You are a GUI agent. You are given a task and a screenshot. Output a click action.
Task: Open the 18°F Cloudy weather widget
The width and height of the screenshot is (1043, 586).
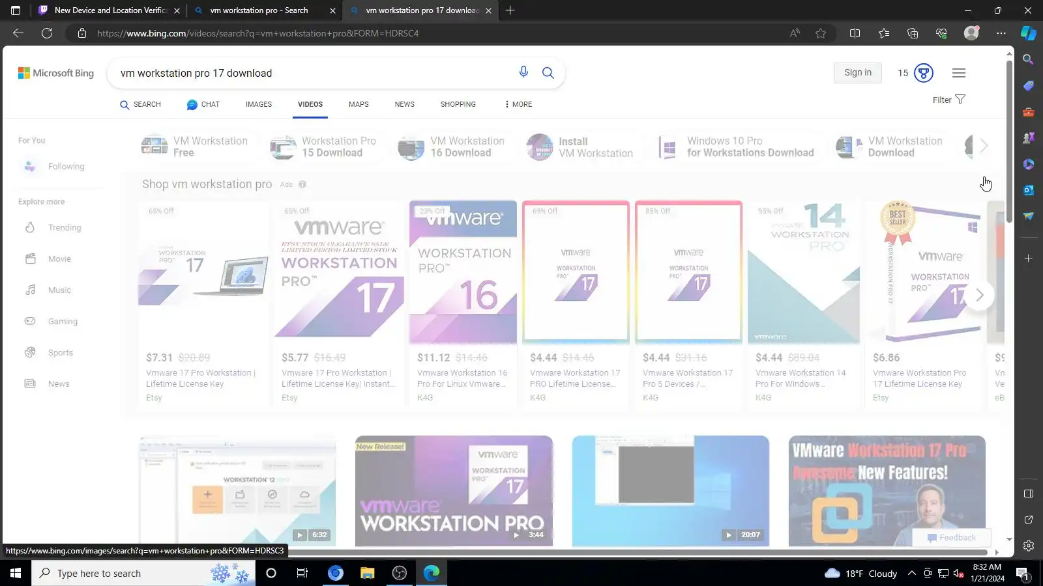coord(862,573)
